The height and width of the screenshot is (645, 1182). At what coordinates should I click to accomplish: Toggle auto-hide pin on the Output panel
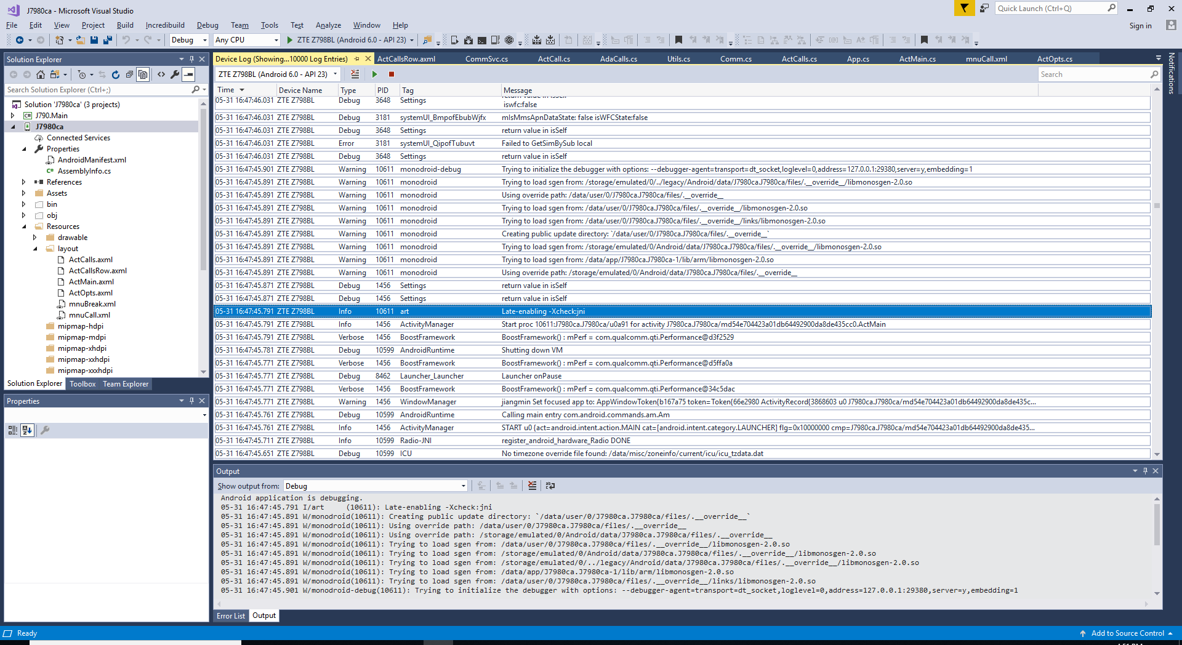pos(1145,471)
